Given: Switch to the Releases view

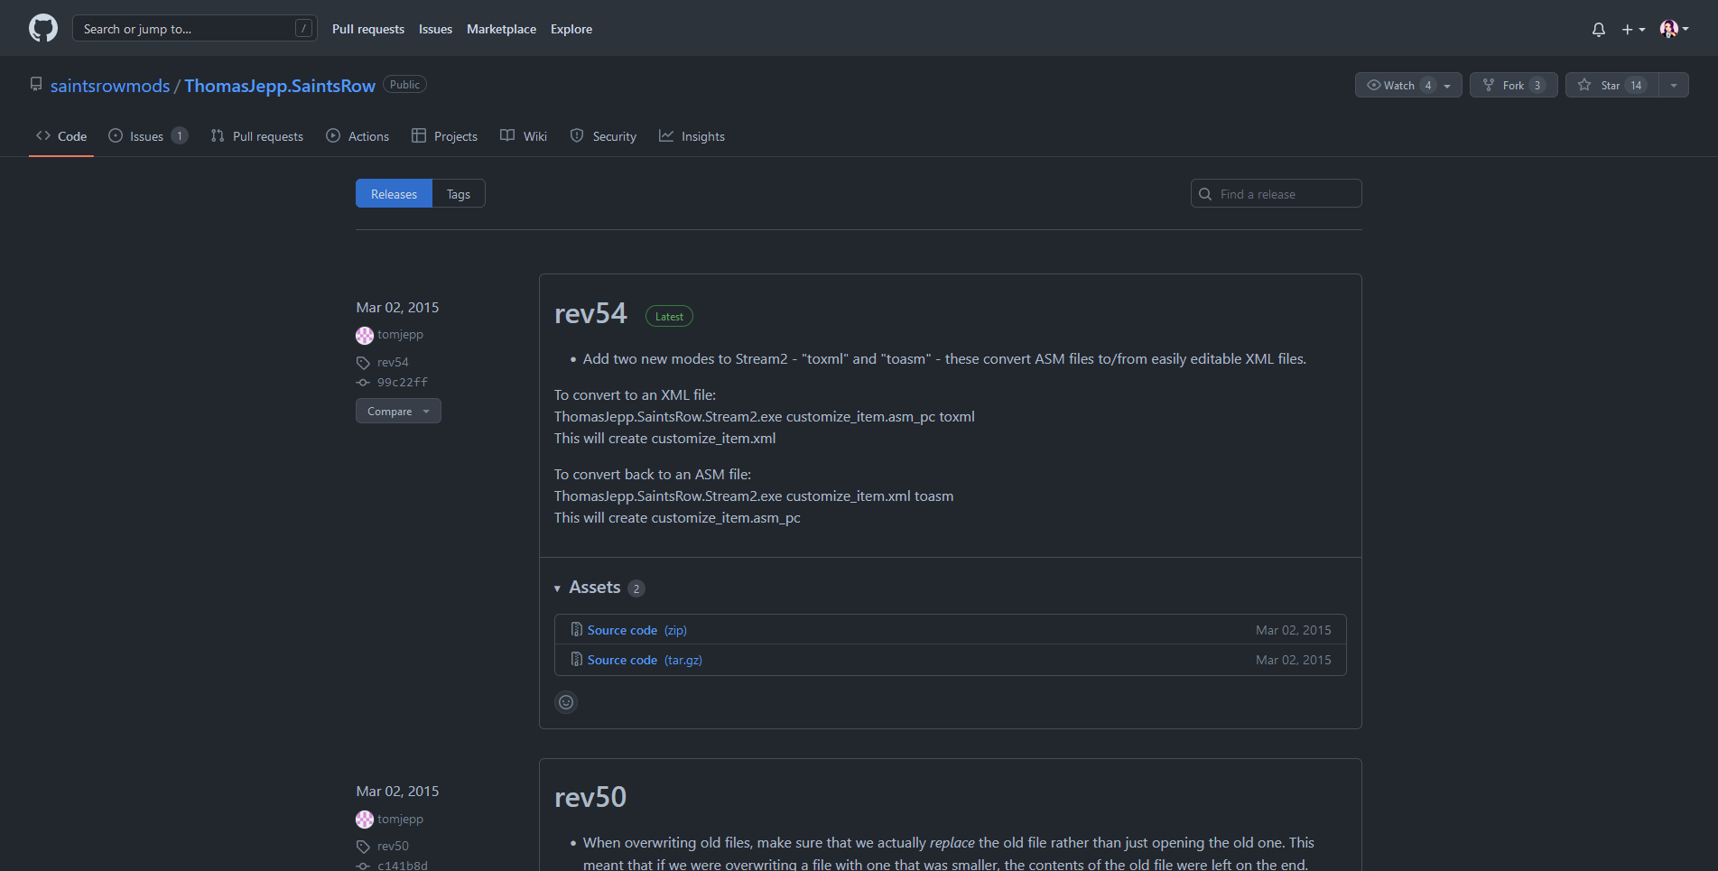Looking at the screenshot, I should click(394, 193).
